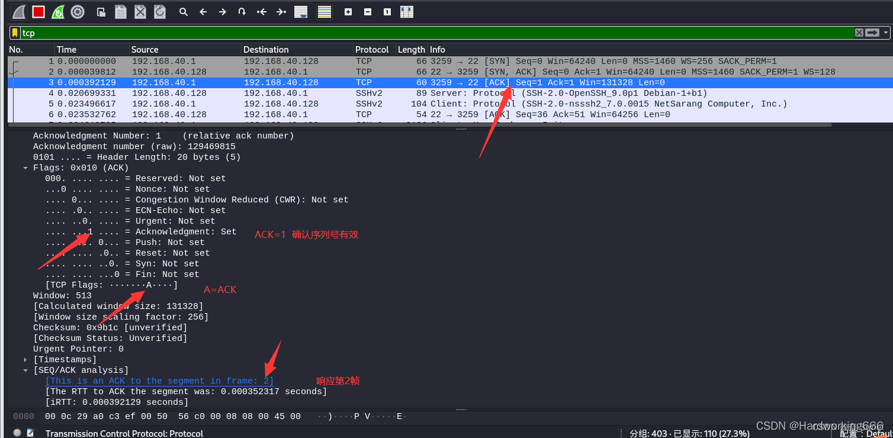The image size is (893, 438).
Task: Sort by the Info column header
Action: 659,50
